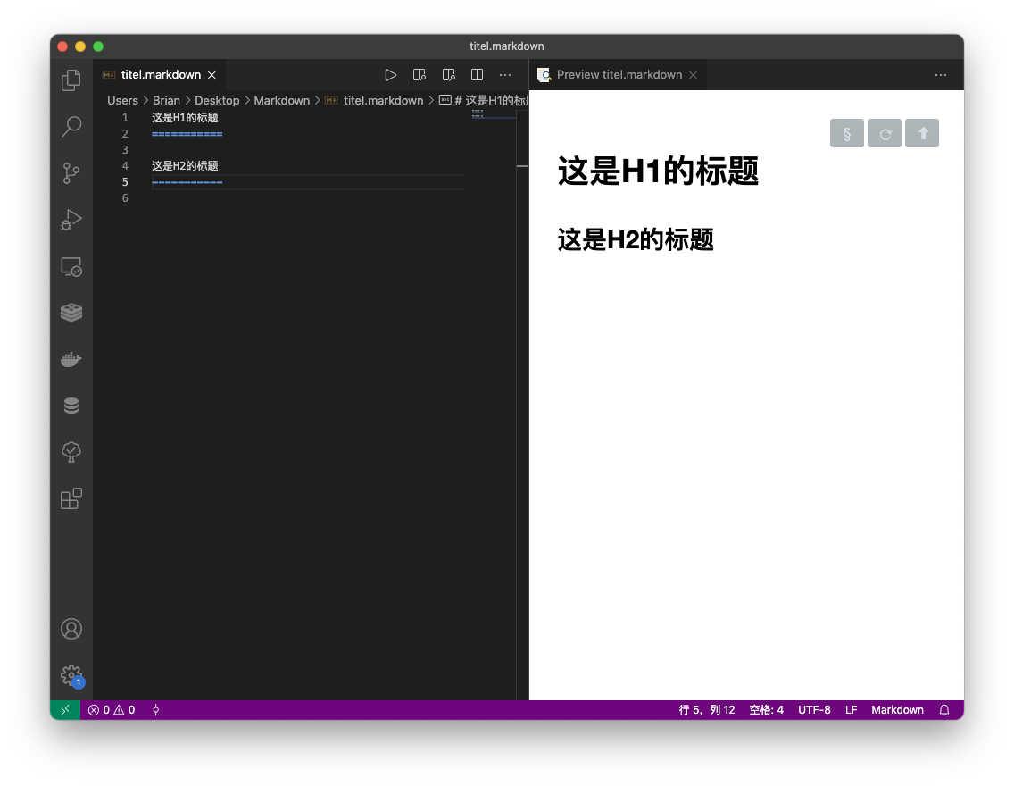Select the Preview titel.markdown tab

coord(619,75)
